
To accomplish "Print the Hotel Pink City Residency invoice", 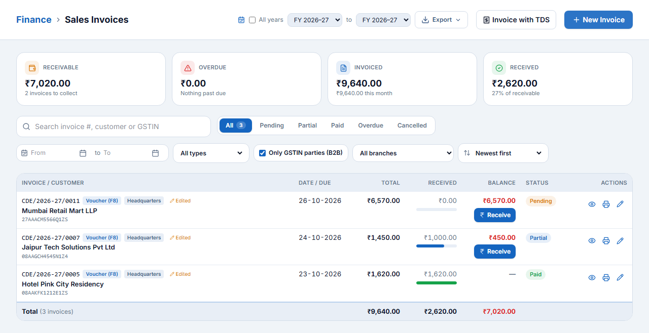I will click(606, 278).
